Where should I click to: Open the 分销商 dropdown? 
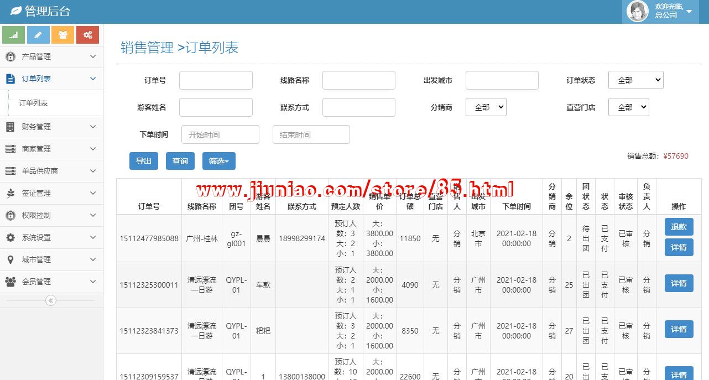(486, 107)
